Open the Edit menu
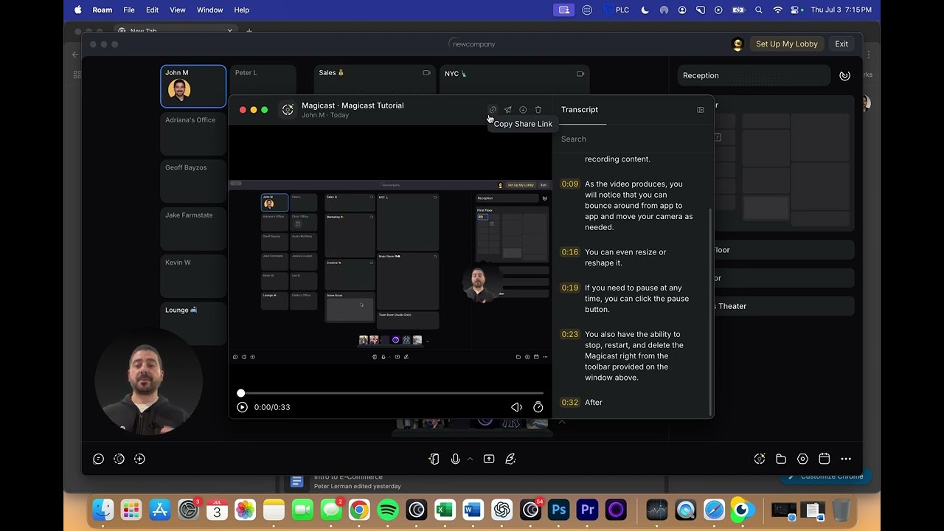This screenshot has height=531, width=944. pyautogui.click(x=152, y=10)
